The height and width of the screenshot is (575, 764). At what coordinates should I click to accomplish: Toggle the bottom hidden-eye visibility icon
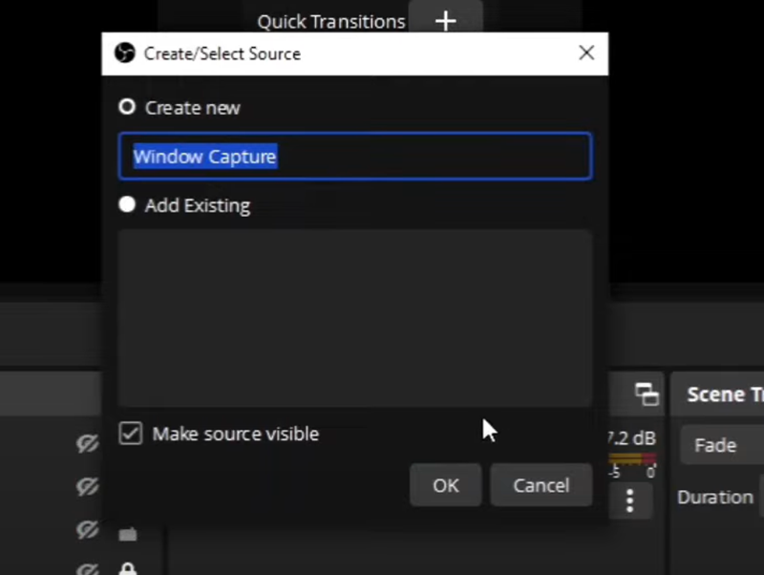click(x=88, y=569)
